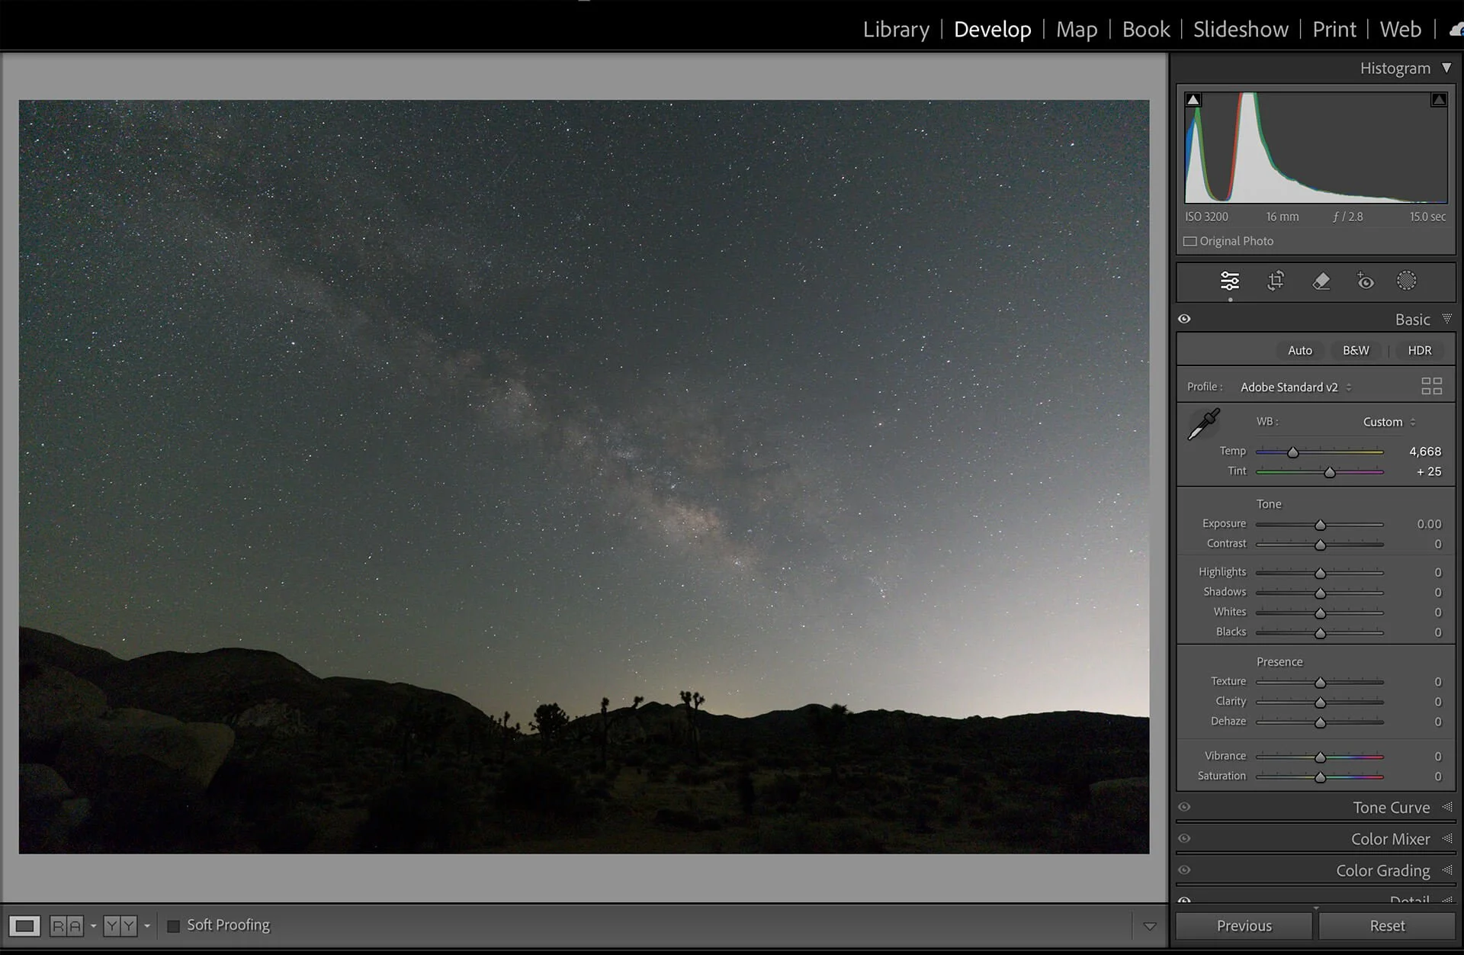Toggle shadow clipping indicator in histogram
Viewport: 1464px width, 955px height.
pyautogui.click(x=1193, y=100)
